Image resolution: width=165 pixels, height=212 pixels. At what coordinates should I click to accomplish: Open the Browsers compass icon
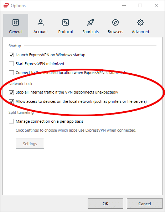pos(115,22)
